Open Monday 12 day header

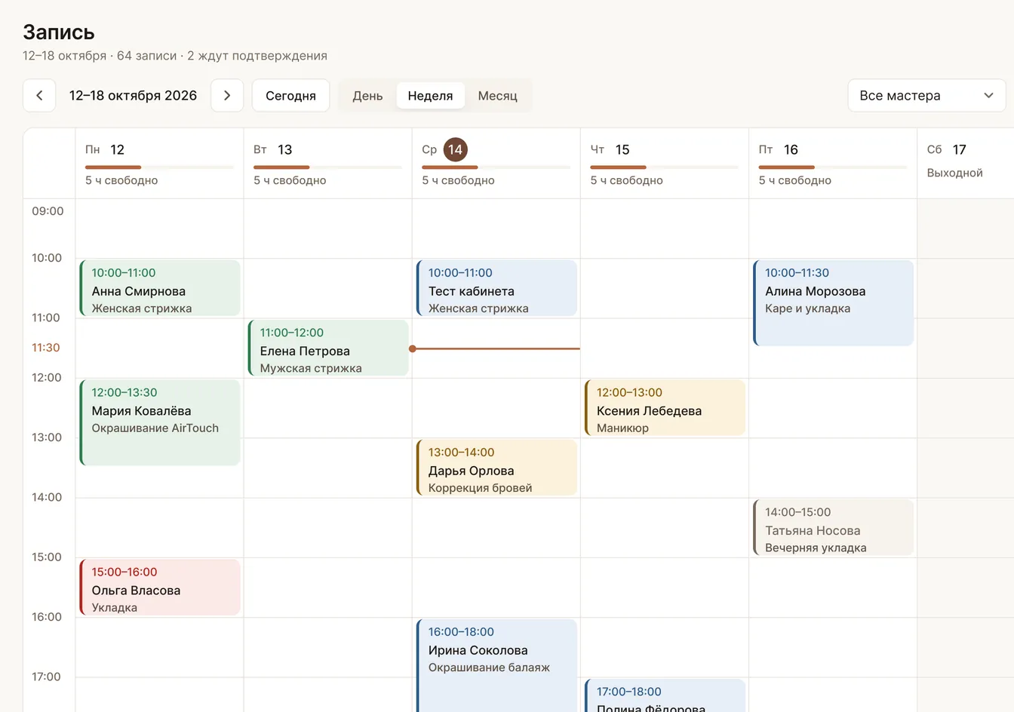click(159, 164)
